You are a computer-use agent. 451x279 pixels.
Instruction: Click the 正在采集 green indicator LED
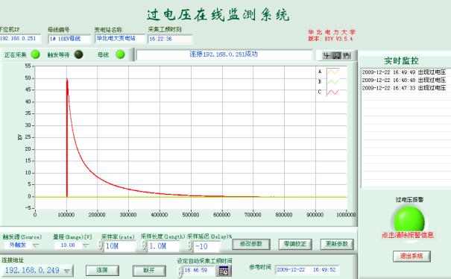36,54
